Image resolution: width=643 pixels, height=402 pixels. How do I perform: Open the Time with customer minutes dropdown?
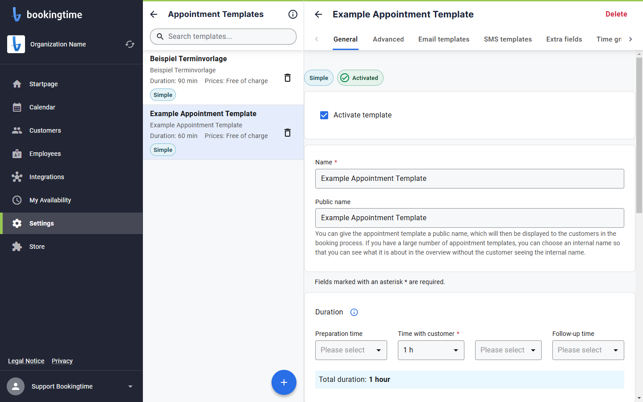[x=508, y=350]
